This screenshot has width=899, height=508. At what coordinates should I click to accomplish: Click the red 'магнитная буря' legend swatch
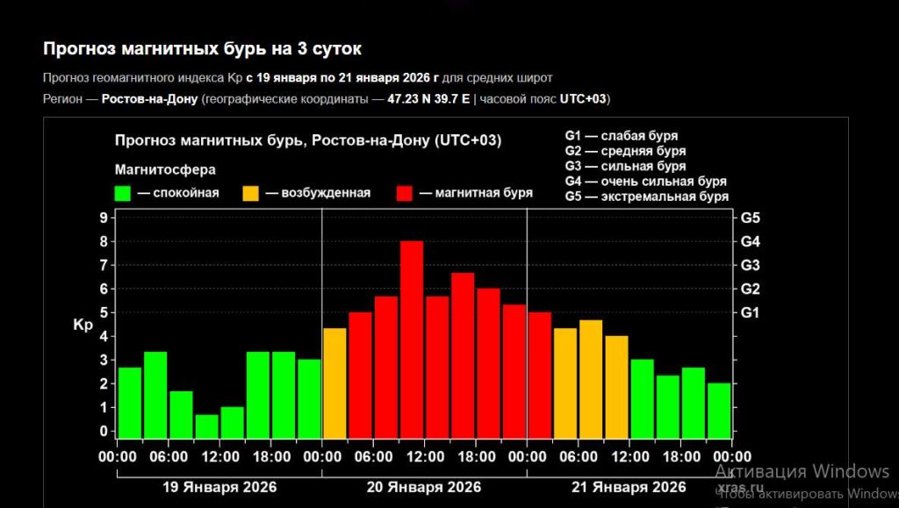pos(406,193)
